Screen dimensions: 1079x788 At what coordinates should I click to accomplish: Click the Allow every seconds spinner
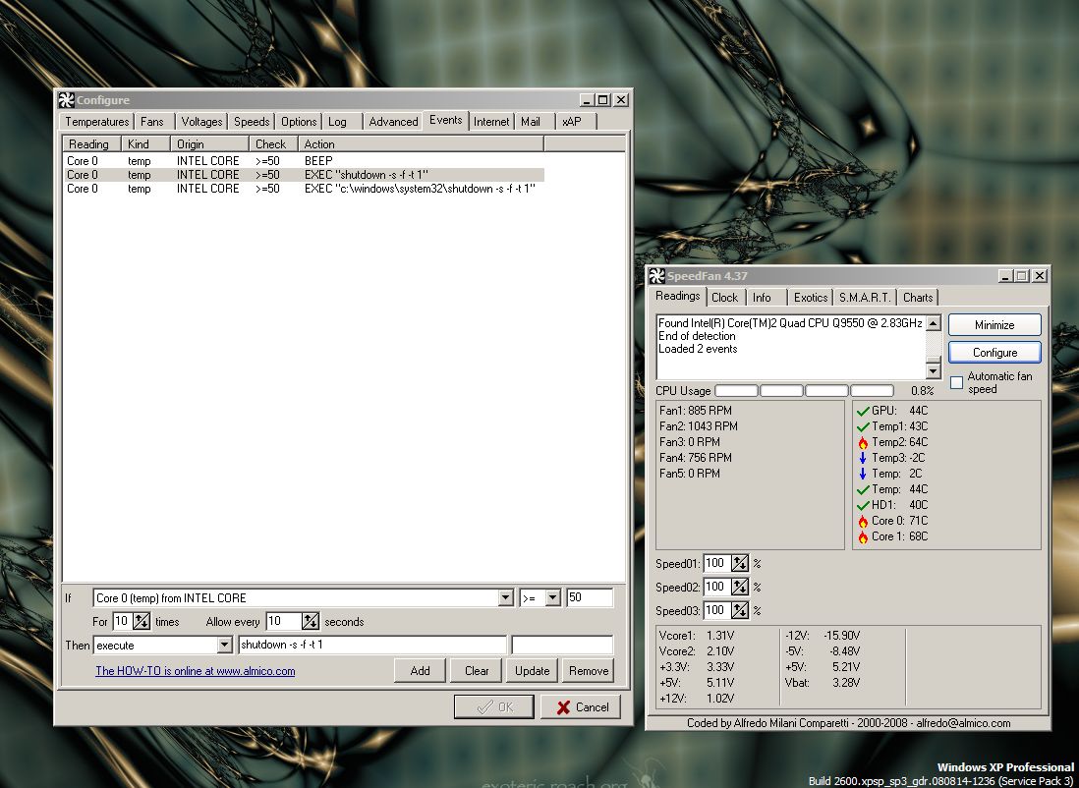tap(311, 621)
